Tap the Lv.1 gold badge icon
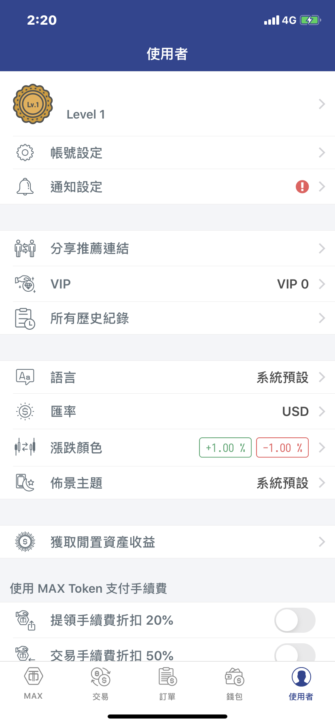The width and height of the screenshot is (335, 725). (x=33, y=104)
